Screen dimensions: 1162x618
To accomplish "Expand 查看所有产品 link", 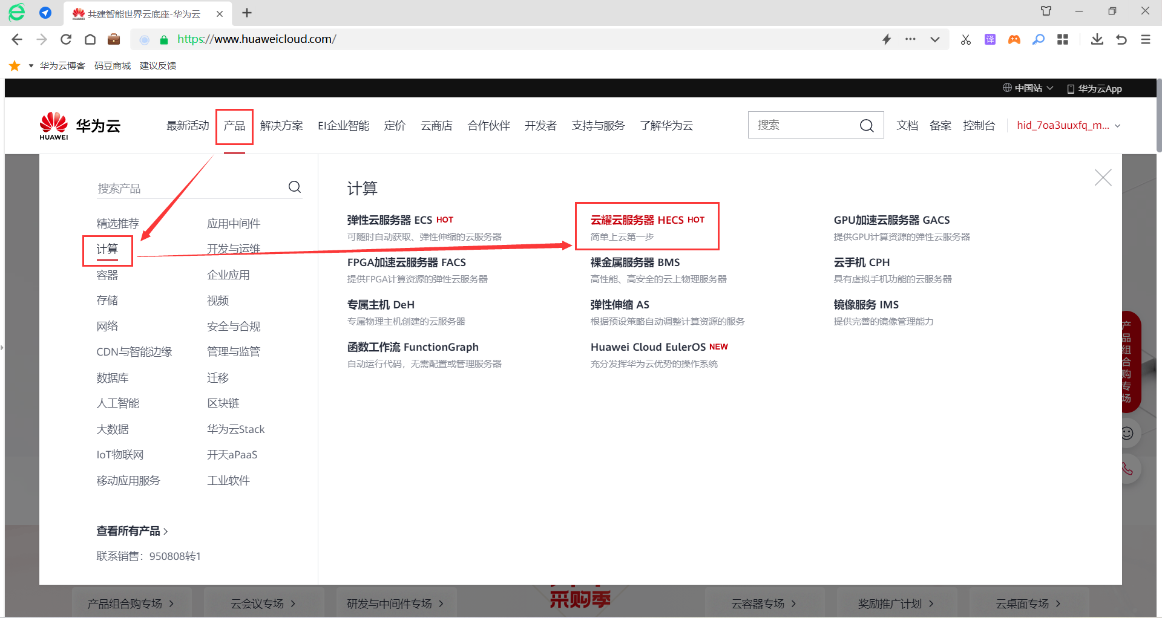I will 133,531.
